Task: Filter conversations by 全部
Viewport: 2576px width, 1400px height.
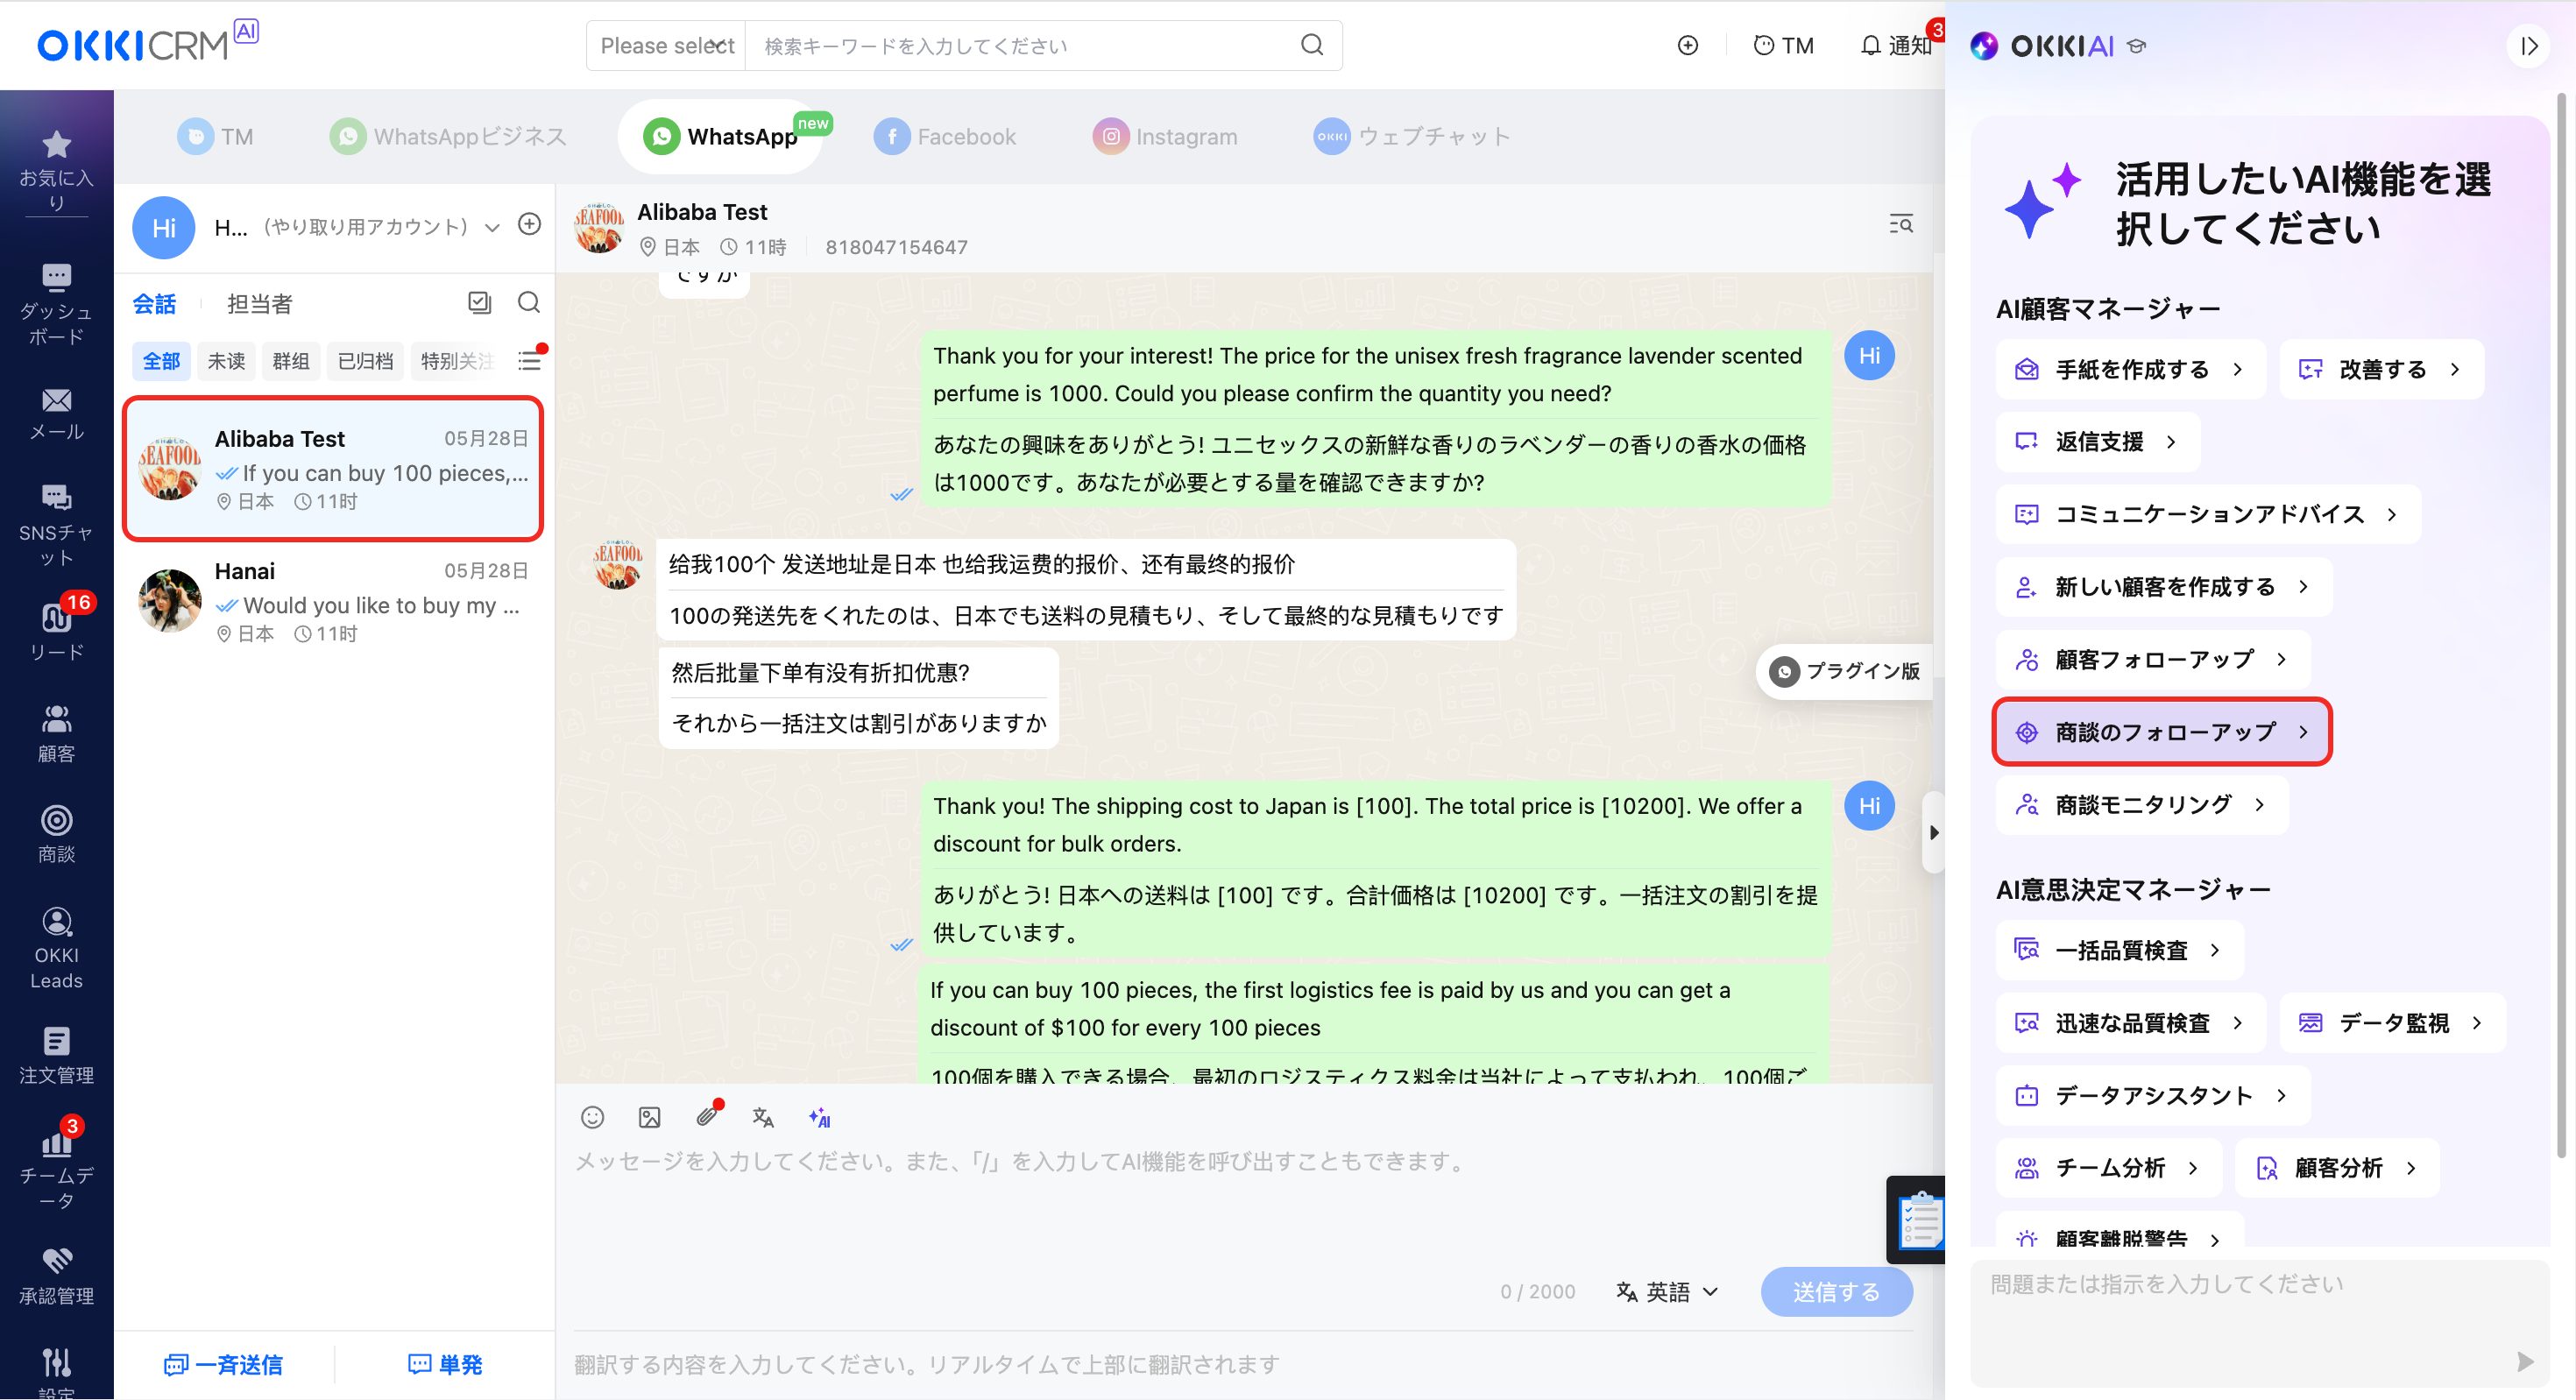Action: click(x=161, y=360)
